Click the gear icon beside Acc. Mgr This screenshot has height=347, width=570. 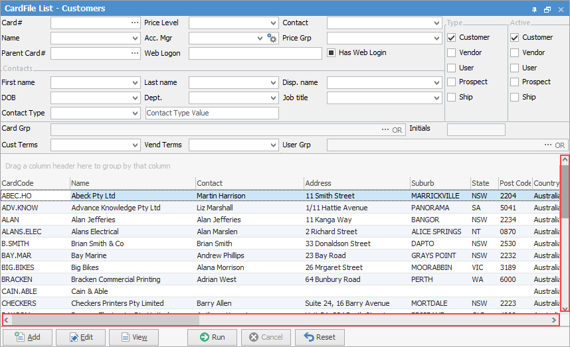point(272,38)
